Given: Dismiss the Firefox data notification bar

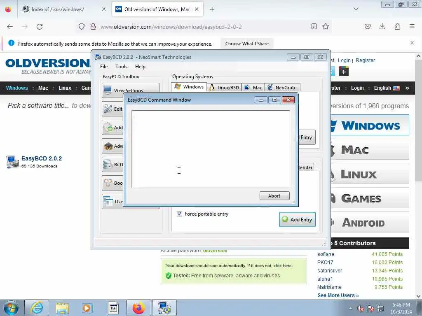Looking at the screenshot, I should point(412,43).
